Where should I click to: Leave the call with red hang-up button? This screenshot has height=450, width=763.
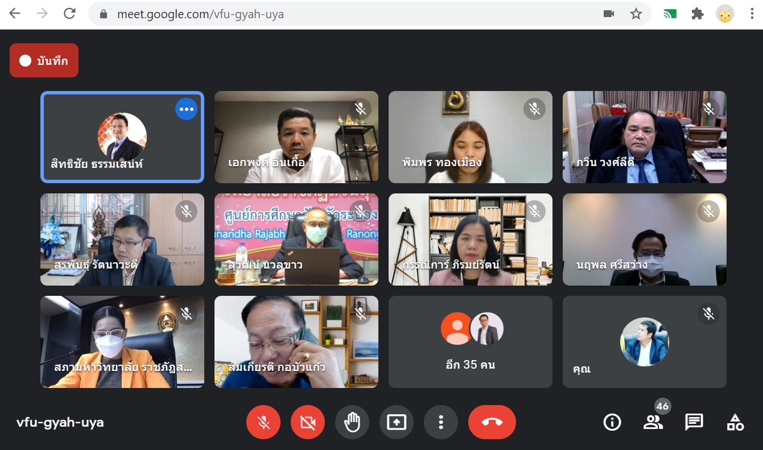coord(492,422)
